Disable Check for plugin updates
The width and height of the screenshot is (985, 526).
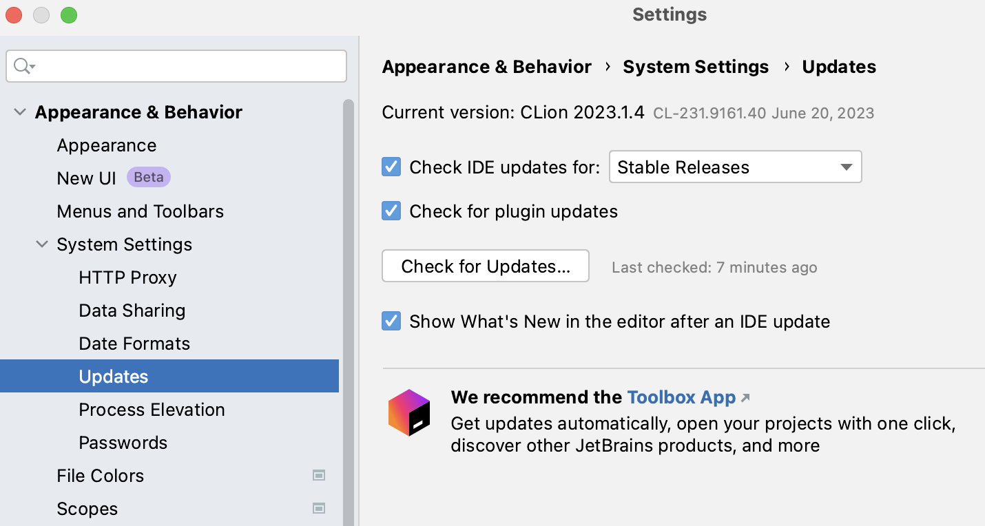coord(391,211)
